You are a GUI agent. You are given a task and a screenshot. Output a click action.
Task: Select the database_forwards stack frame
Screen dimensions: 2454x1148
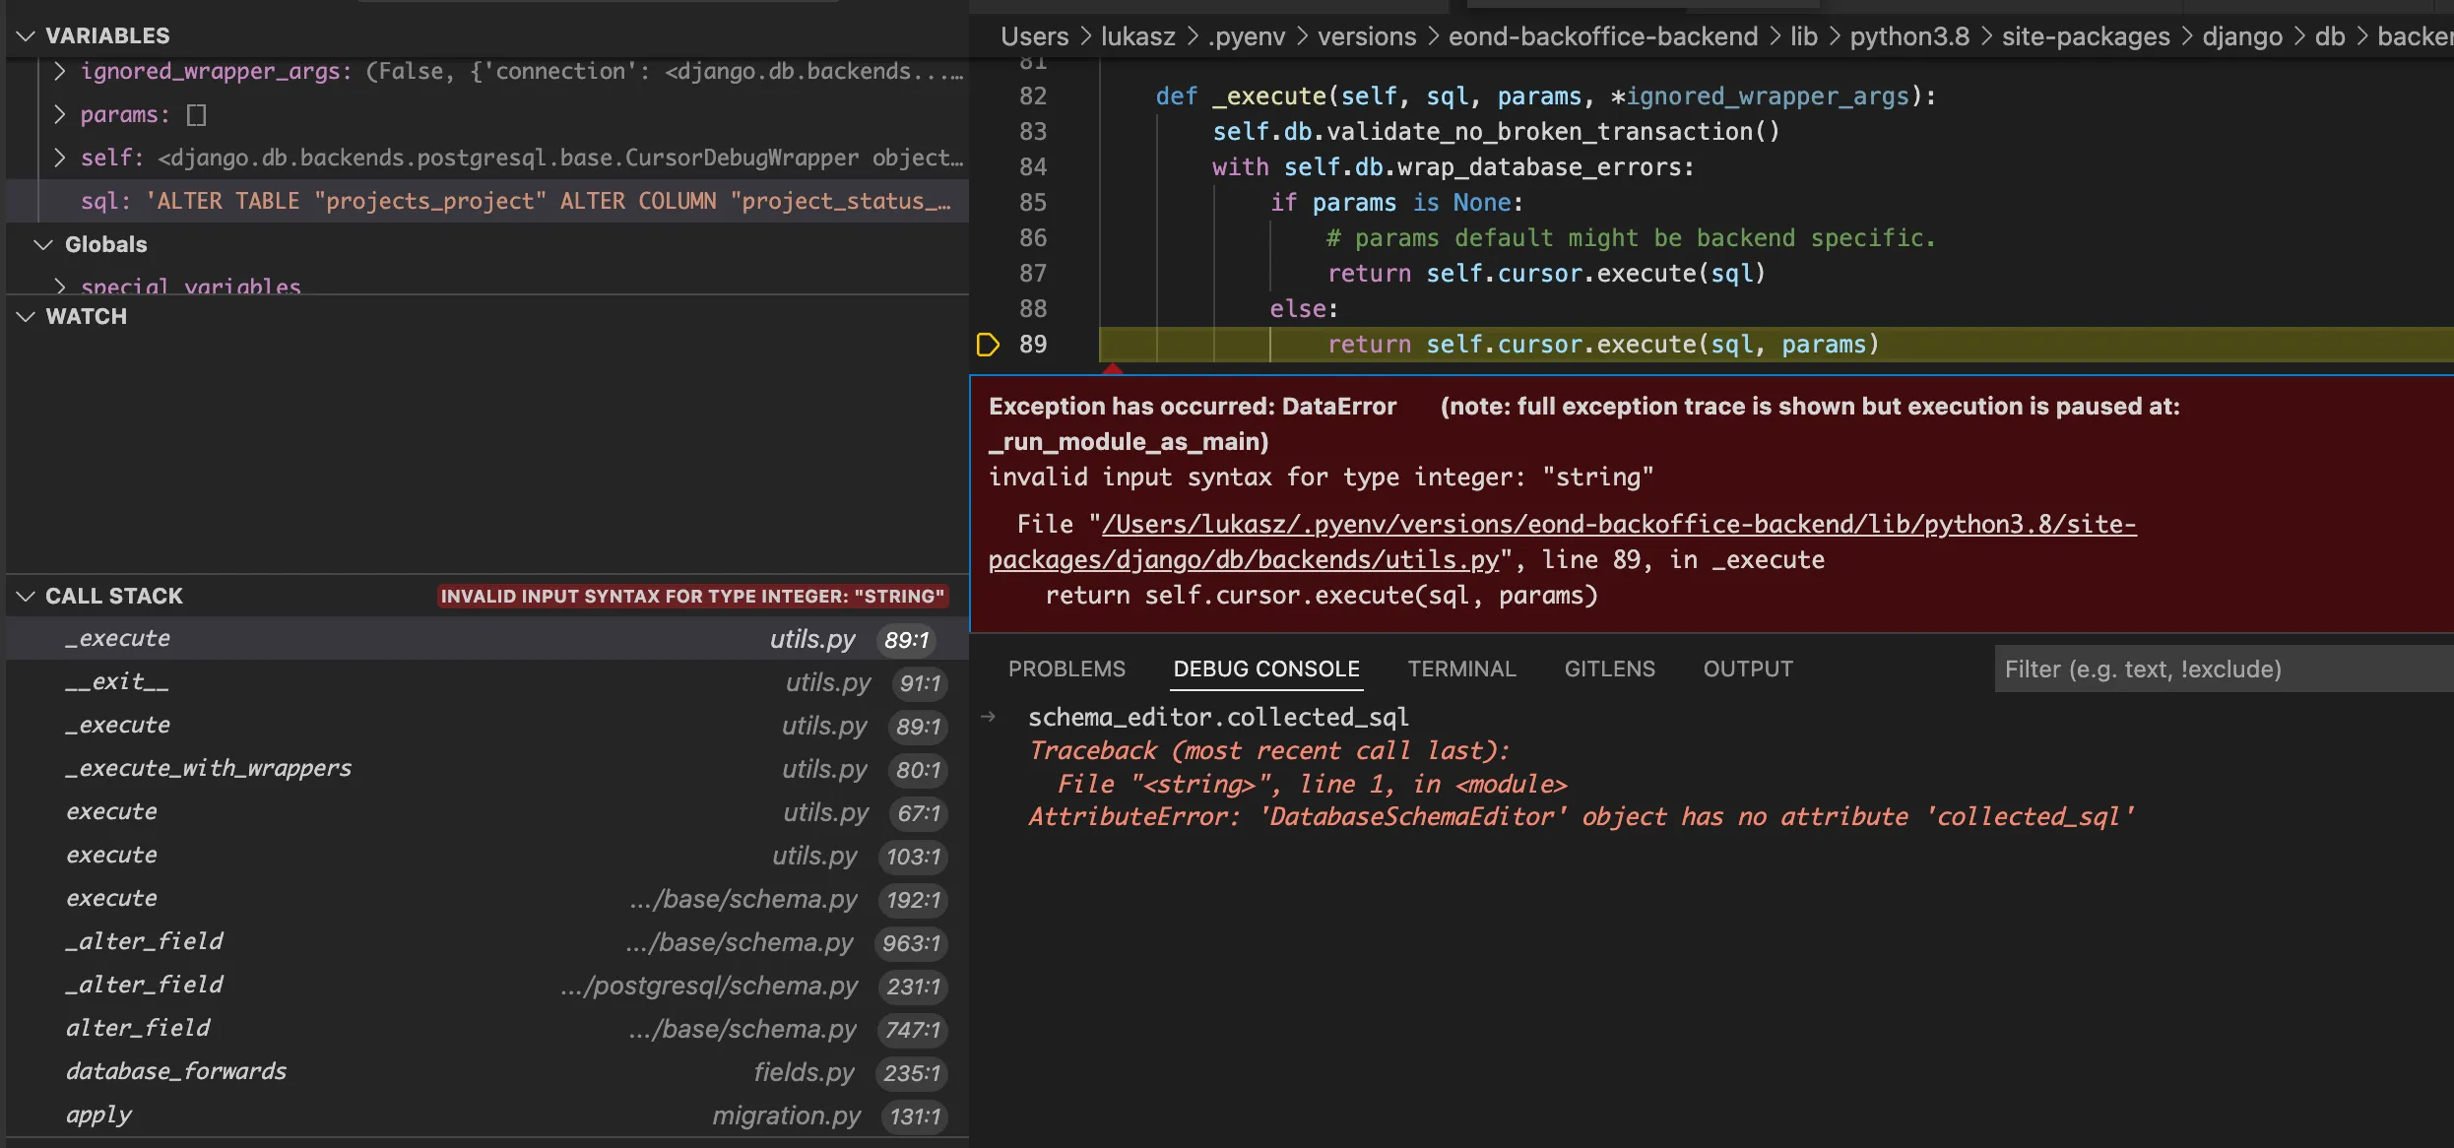tap(176, 1071)
